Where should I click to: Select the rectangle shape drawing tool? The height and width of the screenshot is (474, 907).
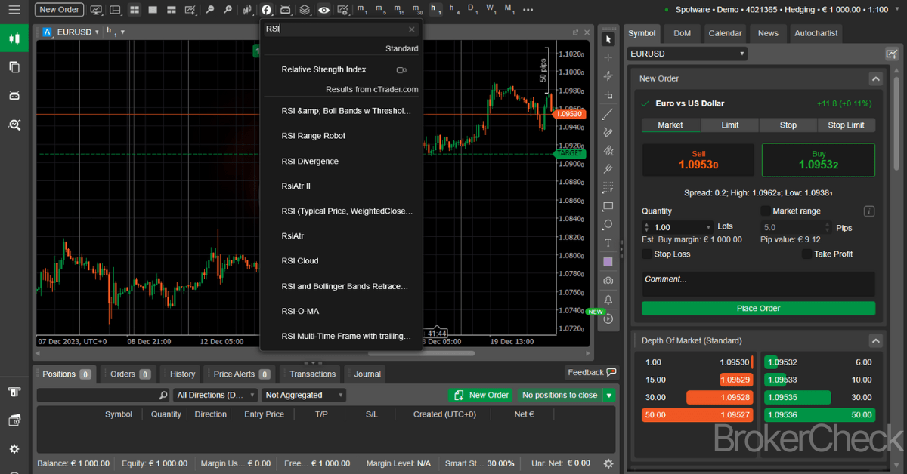(x=608, y=206)
